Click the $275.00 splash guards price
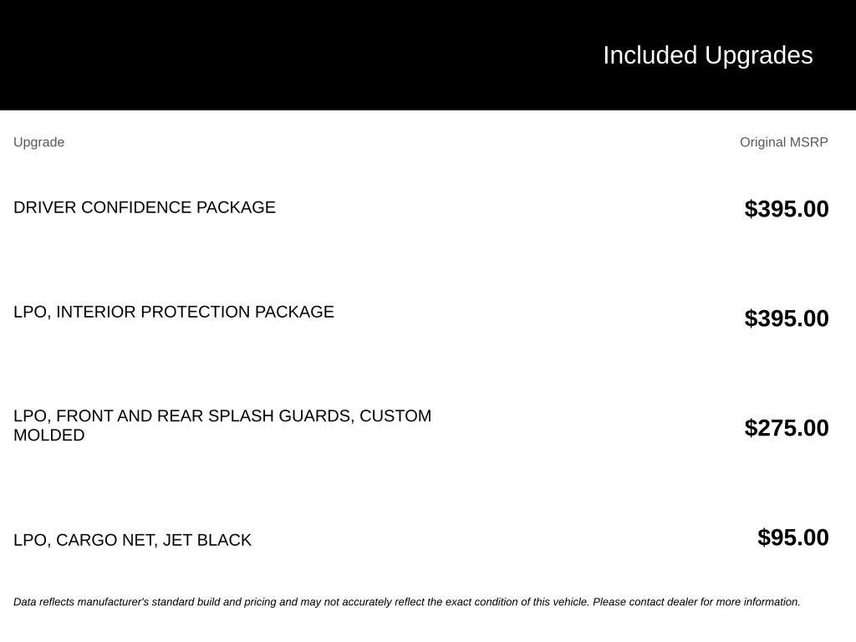The image size is (856, 642). coord(786,428)
